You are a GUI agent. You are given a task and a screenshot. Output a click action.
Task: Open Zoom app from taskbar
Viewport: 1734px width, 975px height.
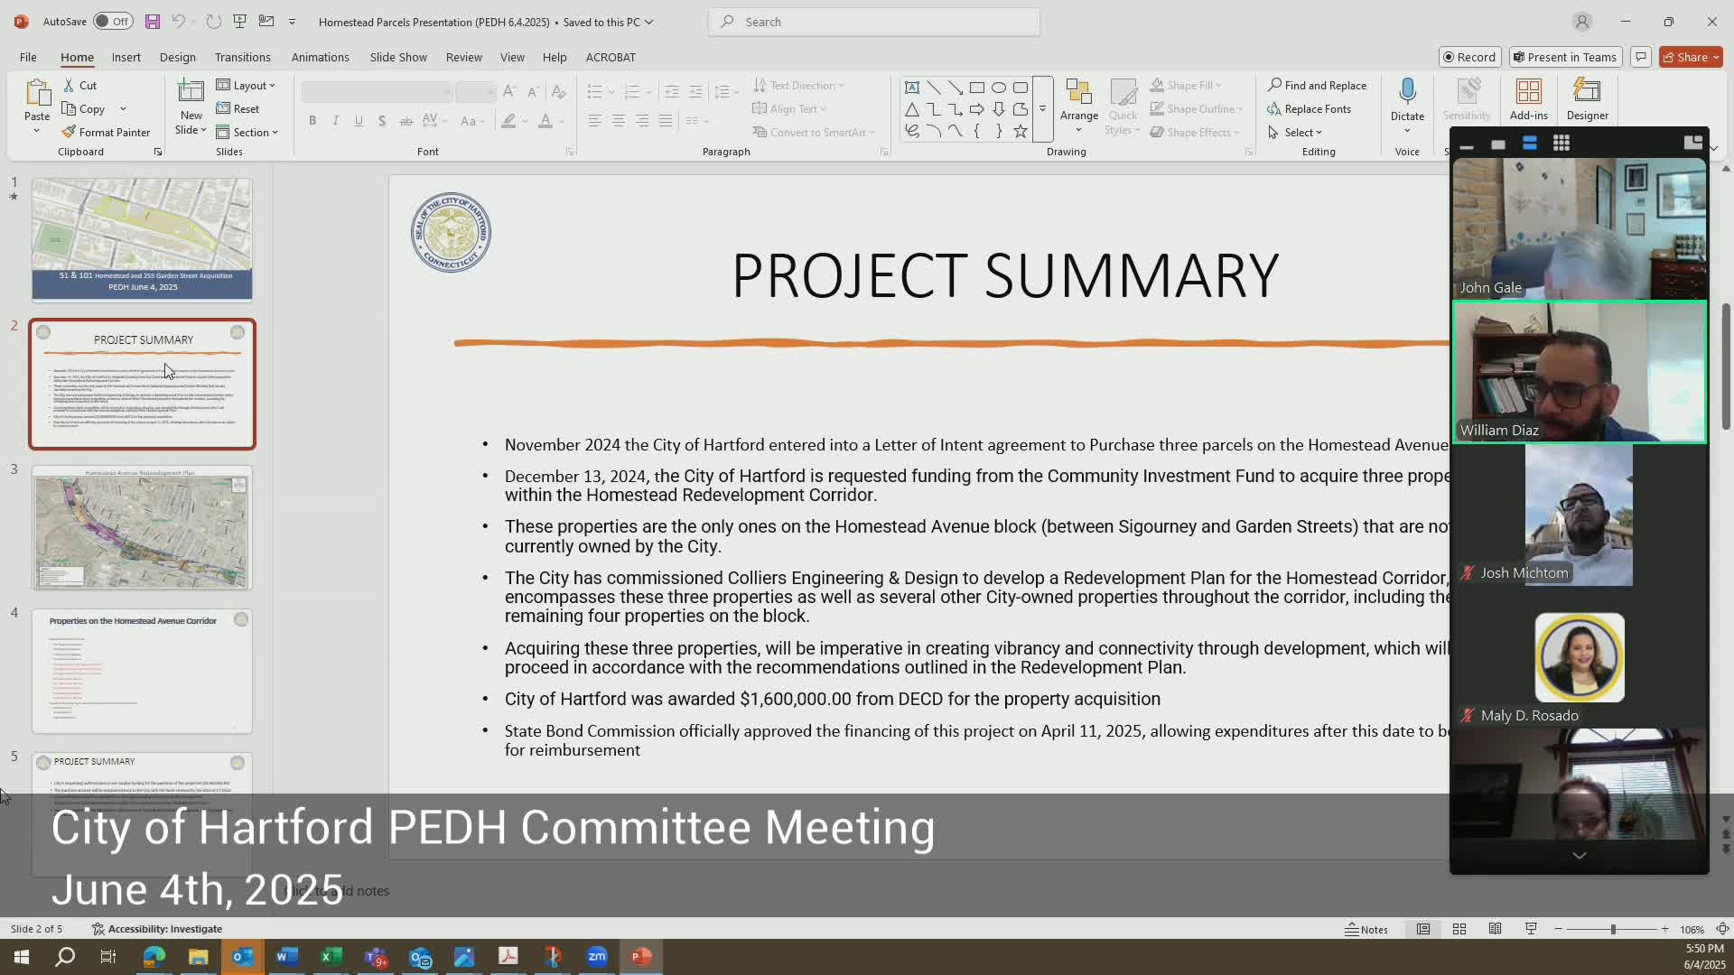[597, 957]
